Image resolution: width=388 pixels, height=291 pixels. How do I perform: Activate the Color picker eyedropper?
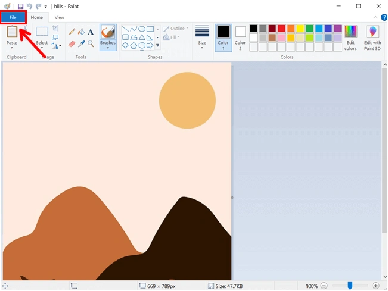[81, 43]
